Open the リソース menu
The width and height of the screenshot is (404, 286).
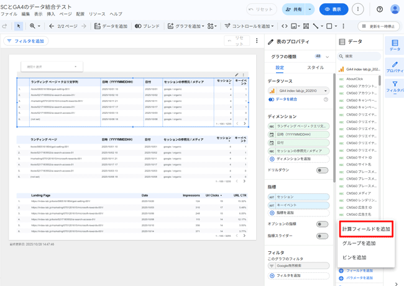click(97, 14)
